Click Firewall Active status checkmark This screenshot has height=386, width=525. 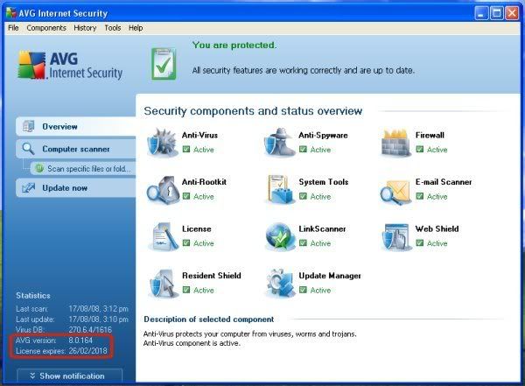(419, 149)
